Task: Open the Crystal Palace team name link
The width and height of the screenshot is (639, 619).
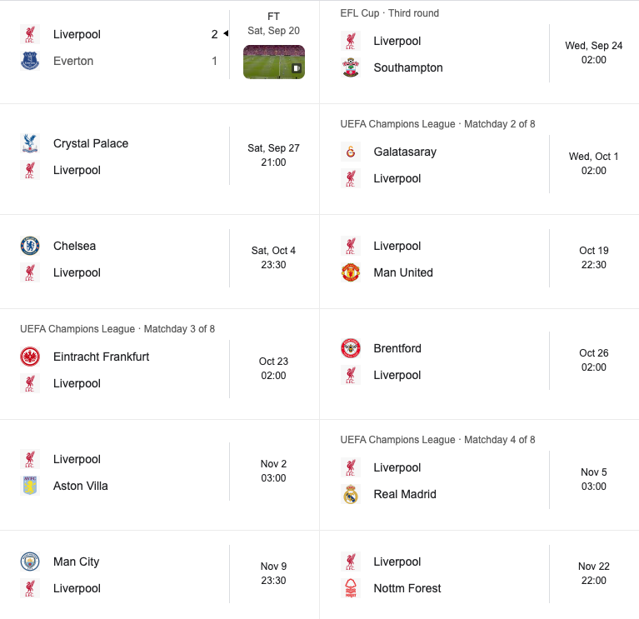Action: 91,143
